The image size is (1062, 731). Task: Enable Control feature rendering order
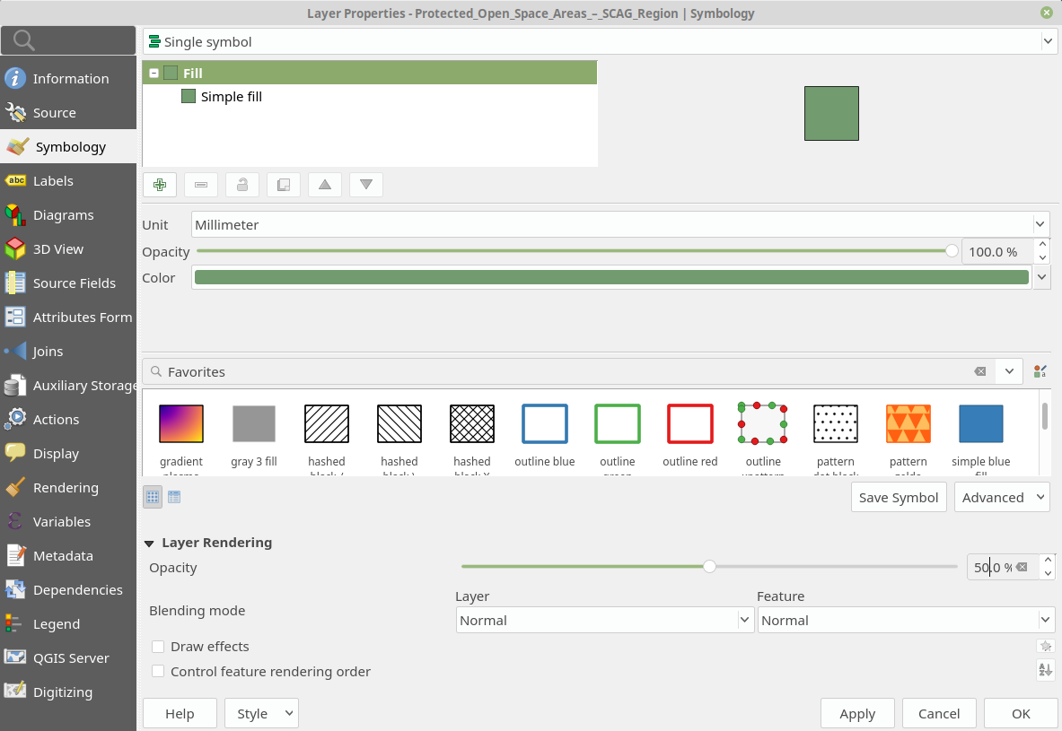(158, 672)
